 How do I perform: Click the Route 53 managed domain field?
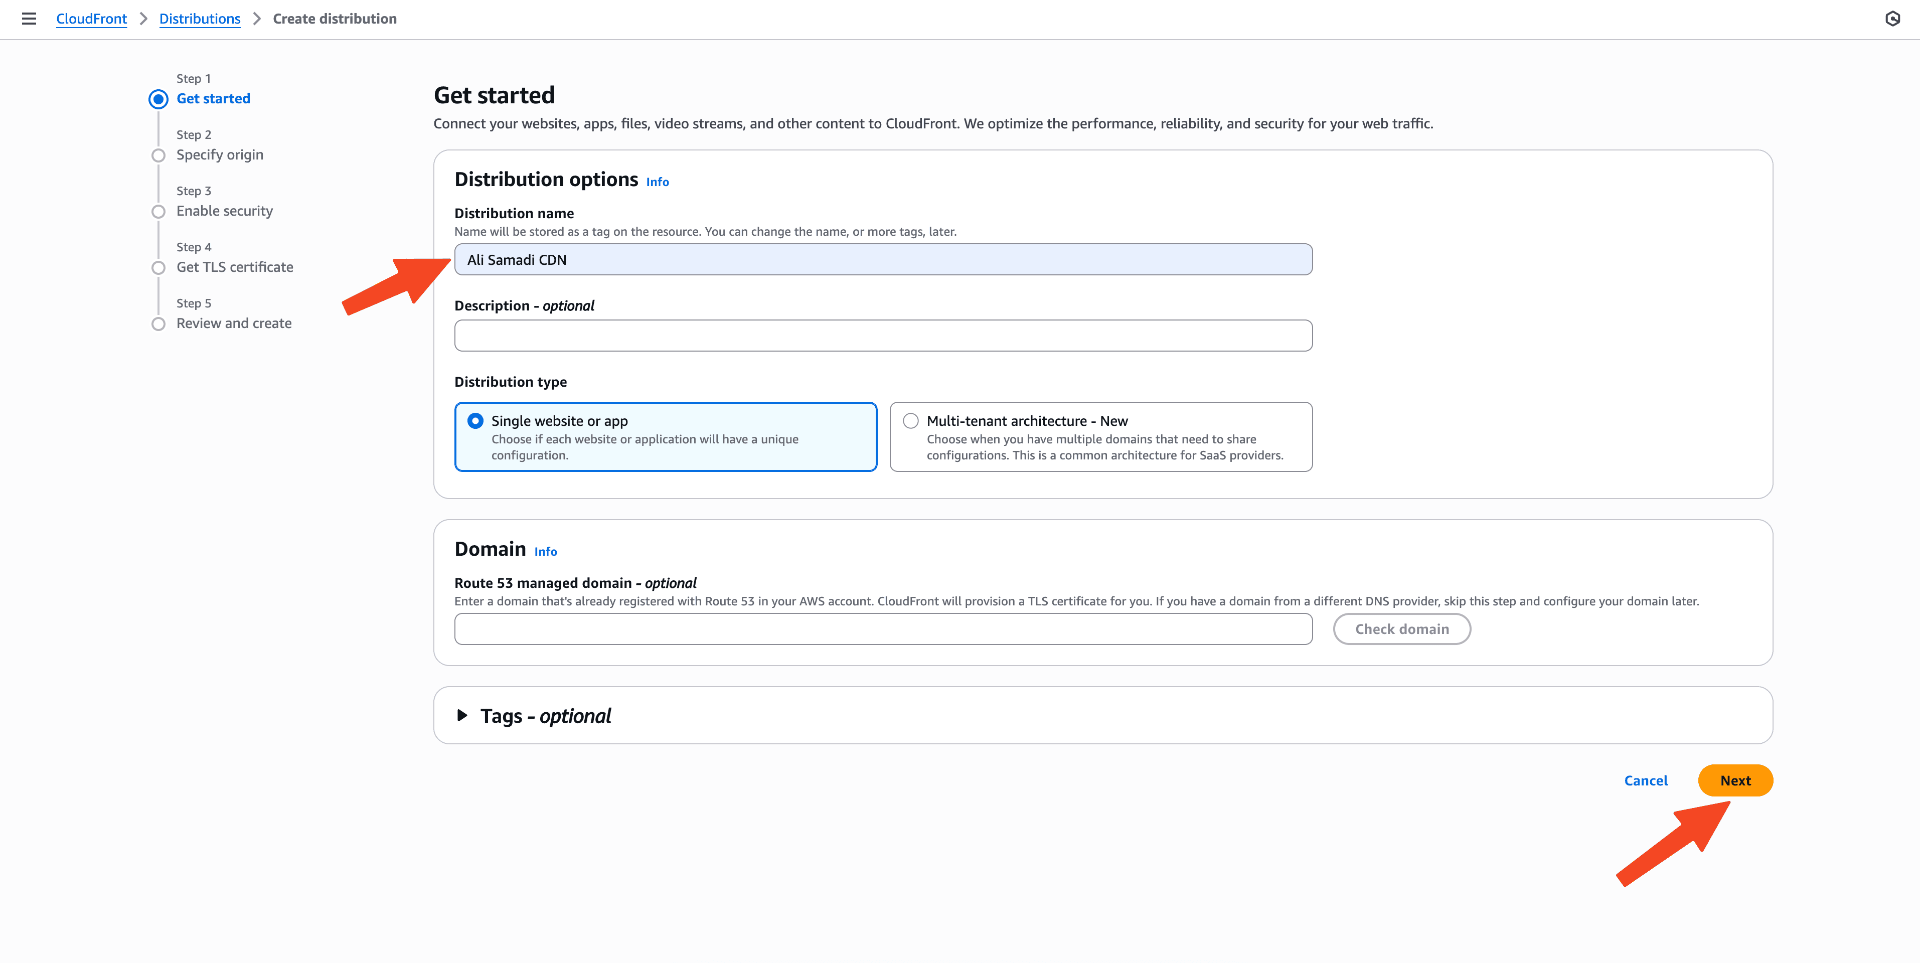pyautogui.click(x=883, y=629)
